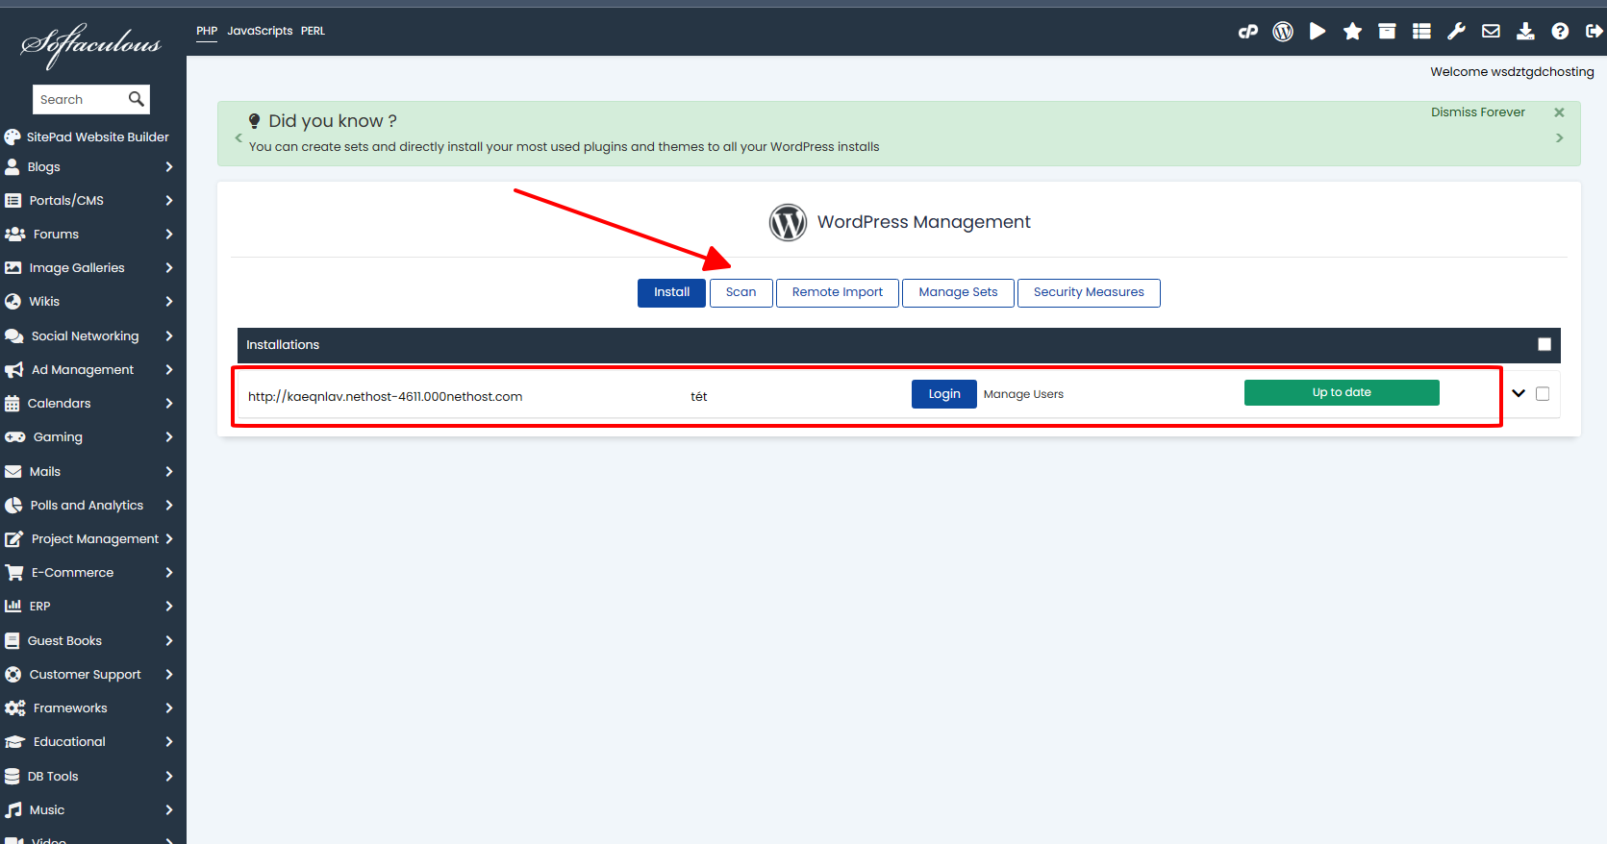Open the Manage Users link
1607x844 pixels.
click(x=1023, y=394)
